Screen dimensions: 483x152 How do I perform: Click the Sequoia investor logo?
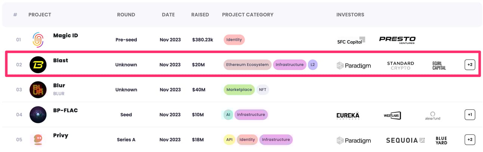click(405, 140)
